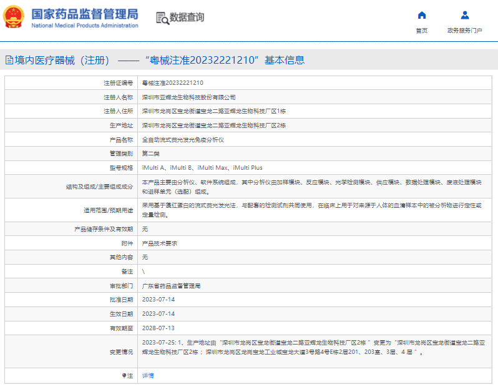This screenshot has height=387, width=498.
Task: Click the 有效期至 row label
Action: 121,328
